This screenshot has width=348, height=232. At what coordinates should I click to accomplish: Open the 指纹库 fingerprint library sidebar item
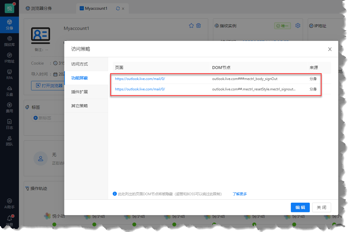[9, 41]
